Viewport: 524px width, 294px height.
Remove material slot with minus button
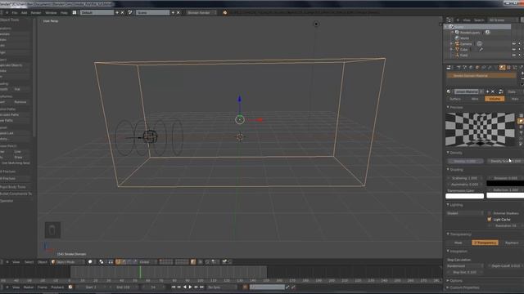point(522,78)
